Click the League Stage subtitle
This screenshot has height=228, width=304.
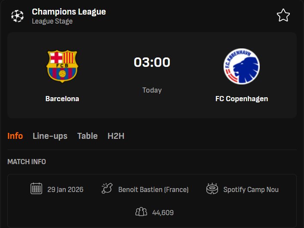[x=52, y=21]
